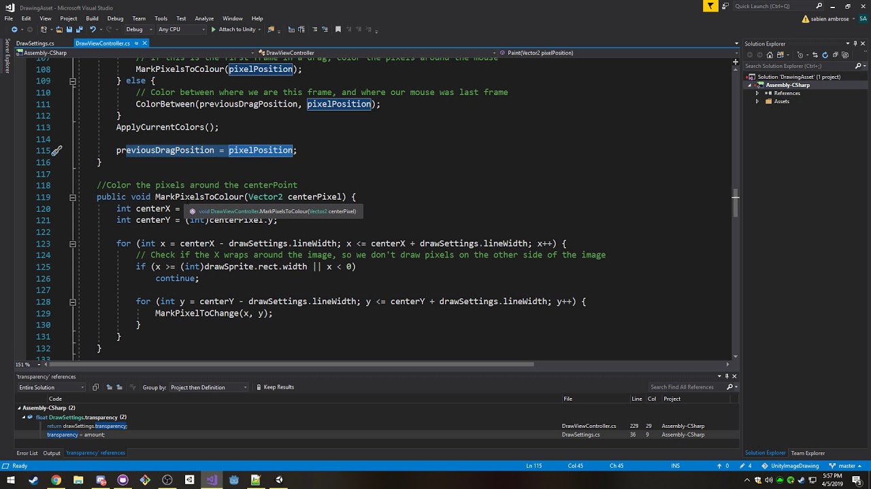Collapse the for loop at line 123
The height and width of the screenshot is (489, 871).
click(72, 243)
